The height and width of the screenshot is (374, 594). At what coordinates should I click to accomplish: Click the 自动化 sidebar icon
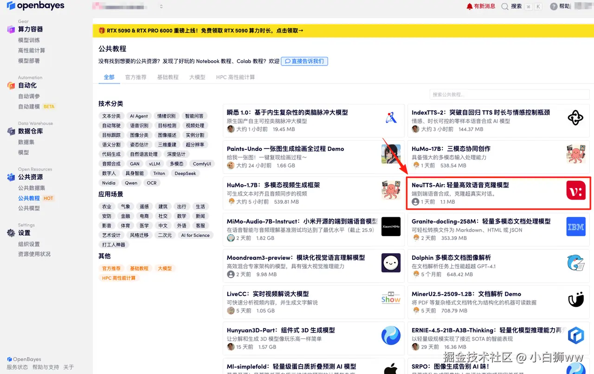pyautogui.click(x=11, y=85)
